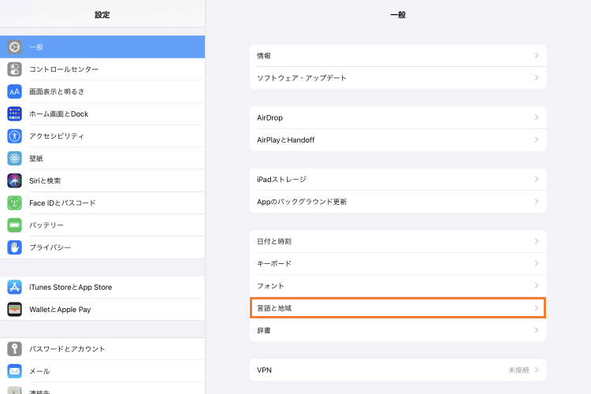Open 情報 chevron arrow
The width and height of the screenshot is (591, 394).
pos(537,55)
